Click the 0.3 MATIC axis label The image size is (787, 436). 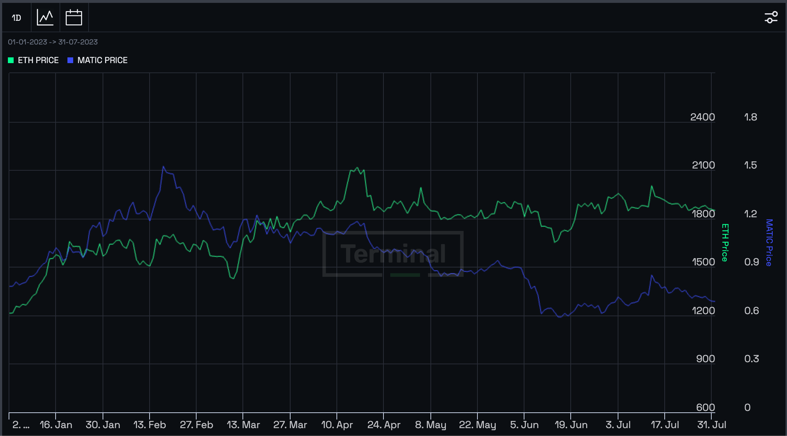(751, 359)
